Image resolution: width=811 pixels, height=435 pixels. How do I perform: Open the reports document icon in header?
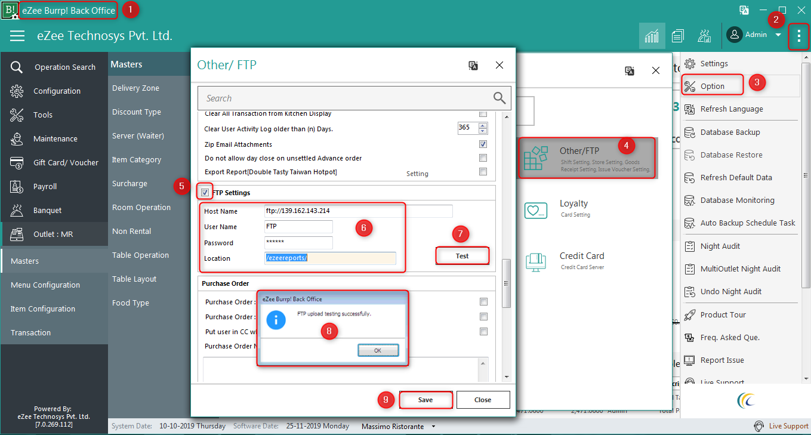click(677, 36)
